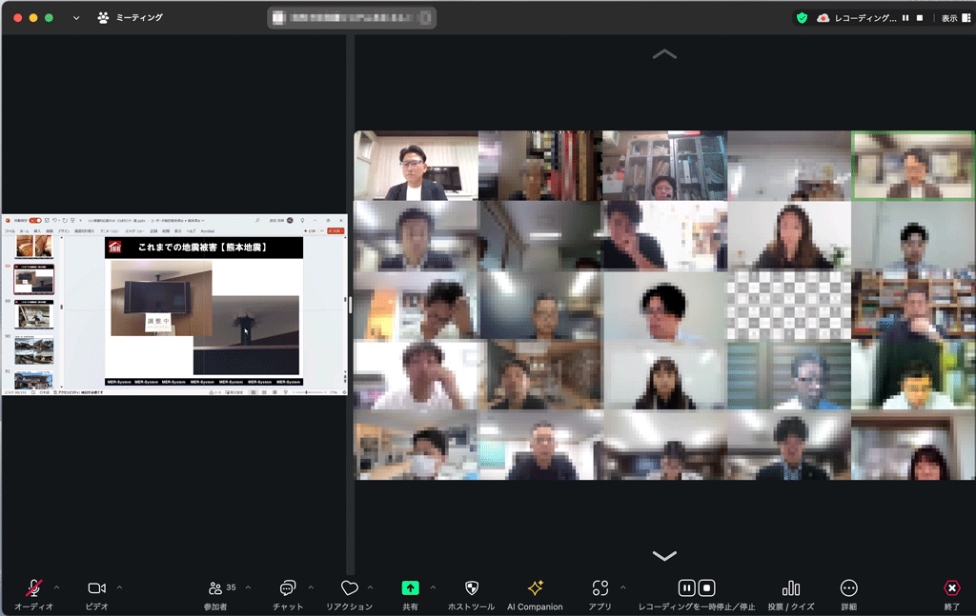Unmute the microphone with the オーディオ button
Screen dimensions: 976x616
point(33,588)
